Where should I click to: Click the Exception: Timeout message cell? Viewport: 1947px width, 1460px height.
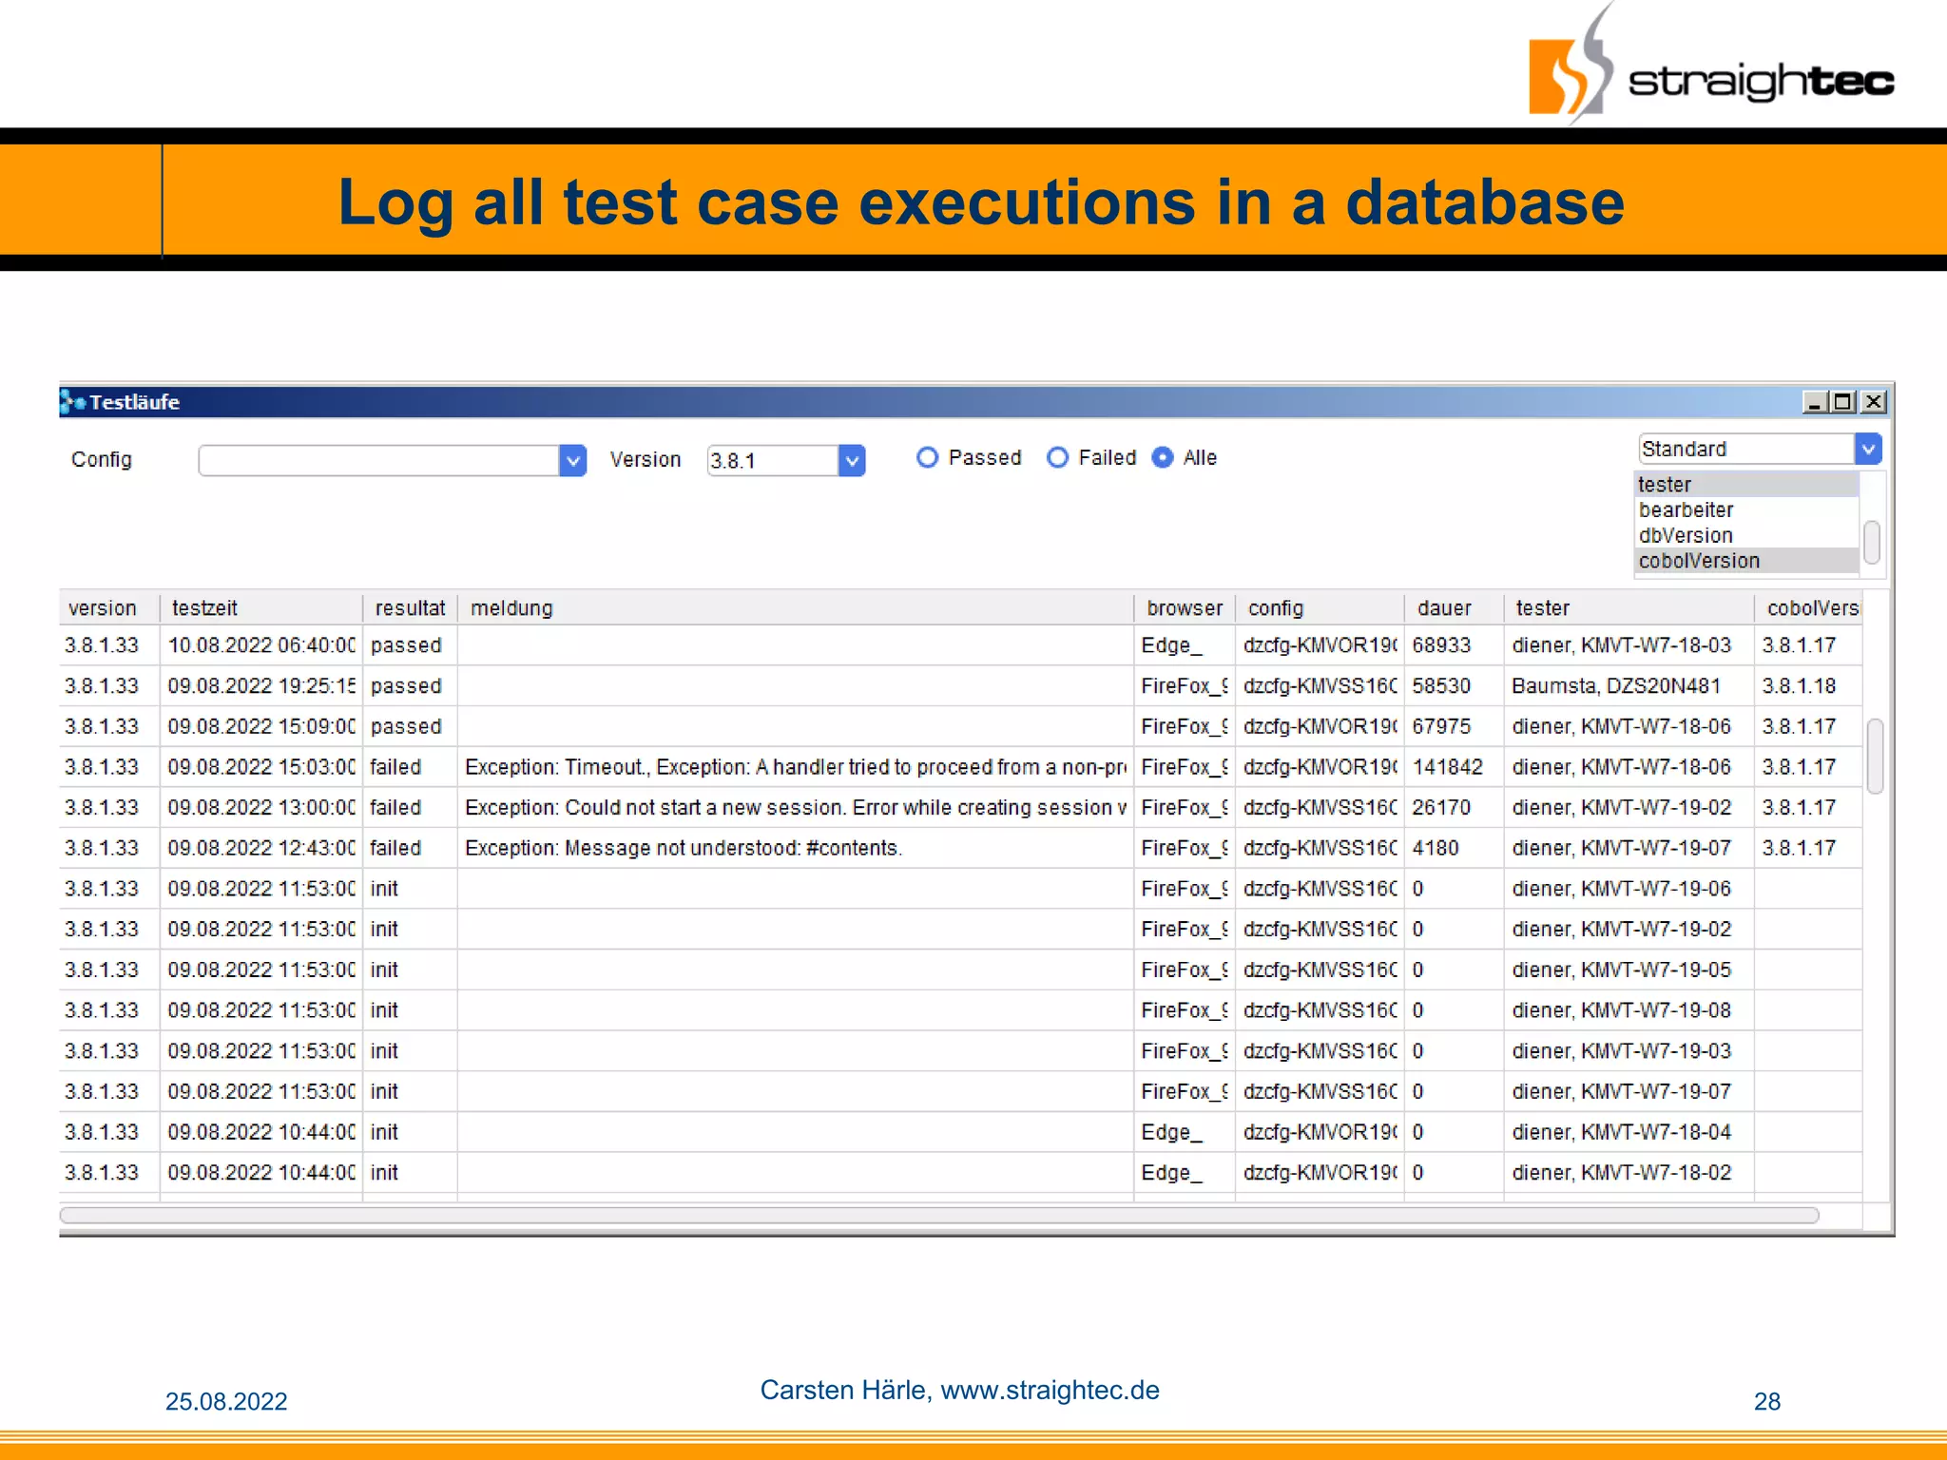click(795, 767)
